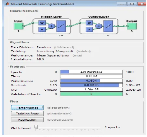
Task: Click the Mu start value '0.00100'
Action: 51,90
